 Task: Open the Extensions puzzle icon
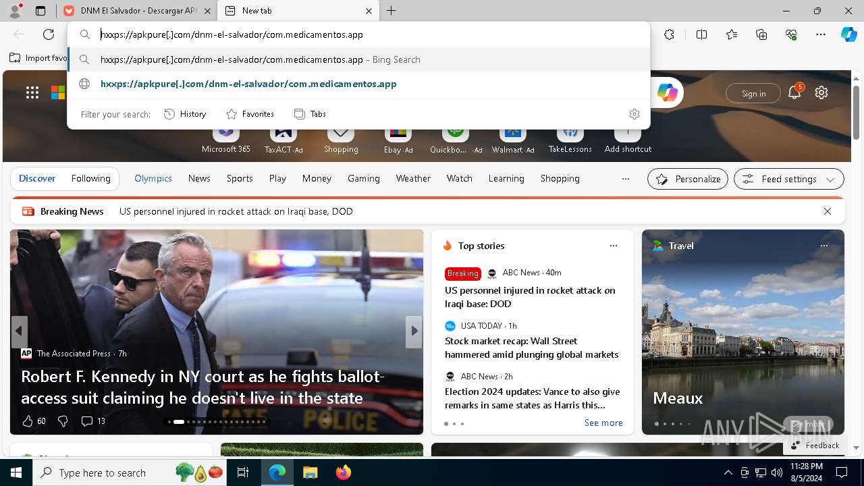coord(669,34)
